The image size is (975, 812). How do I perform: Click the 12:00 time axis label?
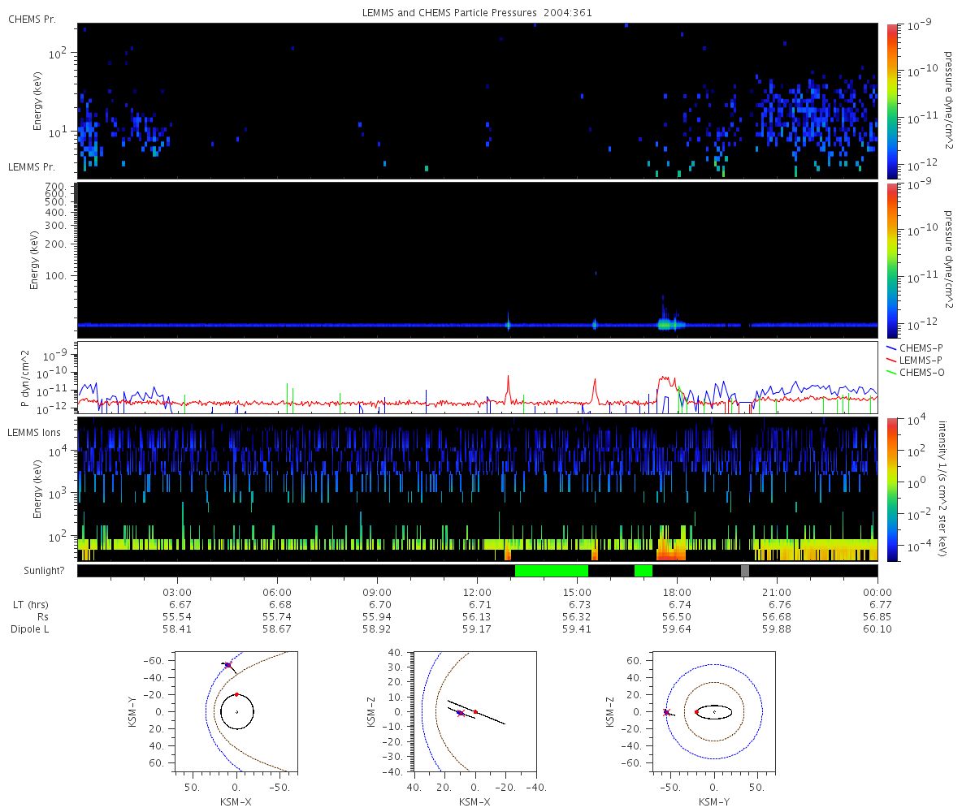tap(477, 592)
